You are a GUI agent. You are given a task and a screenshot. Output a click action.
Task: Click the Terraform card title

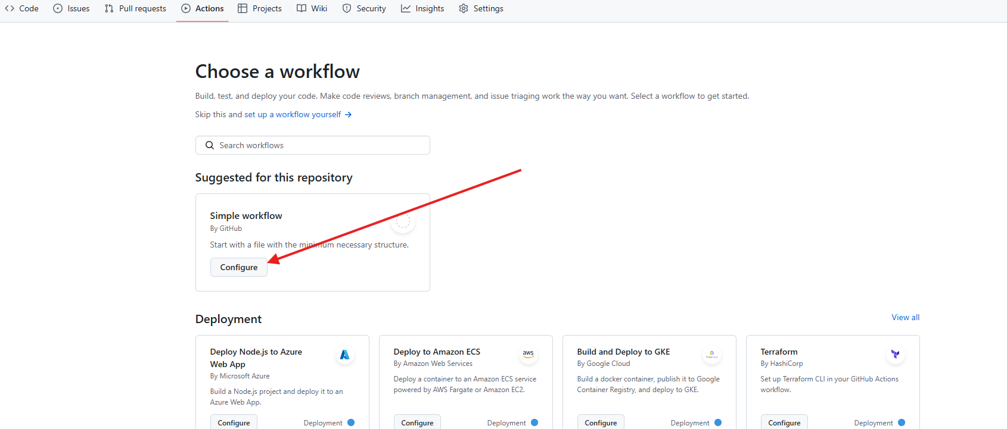point(779,352)
